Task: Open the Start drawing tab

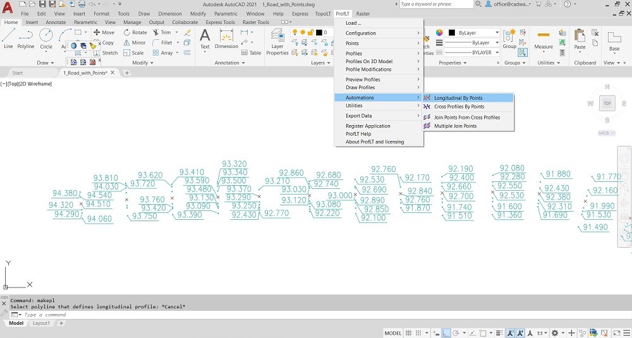Action: tap(18, 73)
